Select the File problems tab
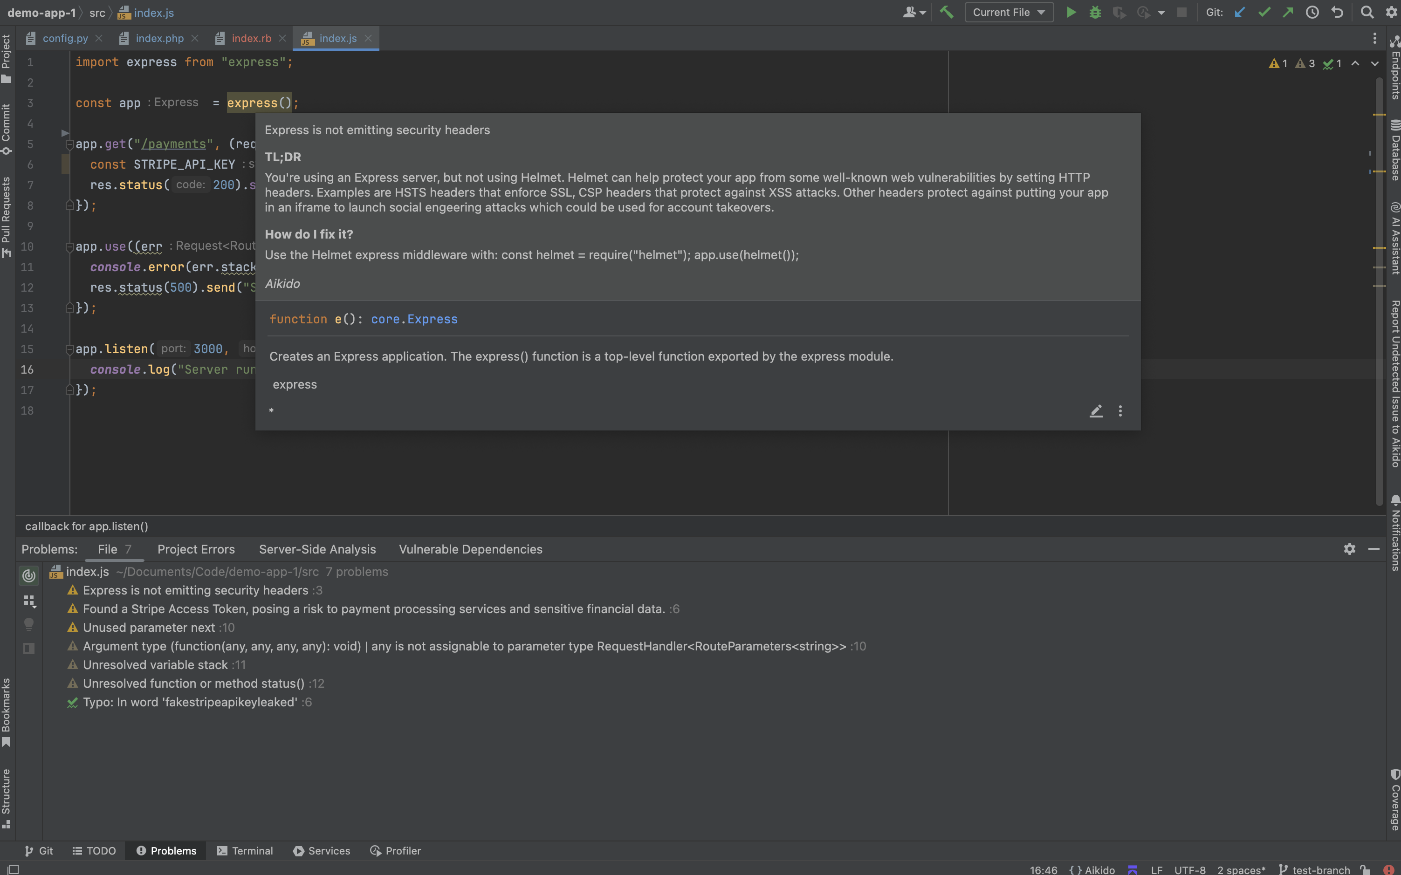The image size is (1401, 875). [114, 549]
